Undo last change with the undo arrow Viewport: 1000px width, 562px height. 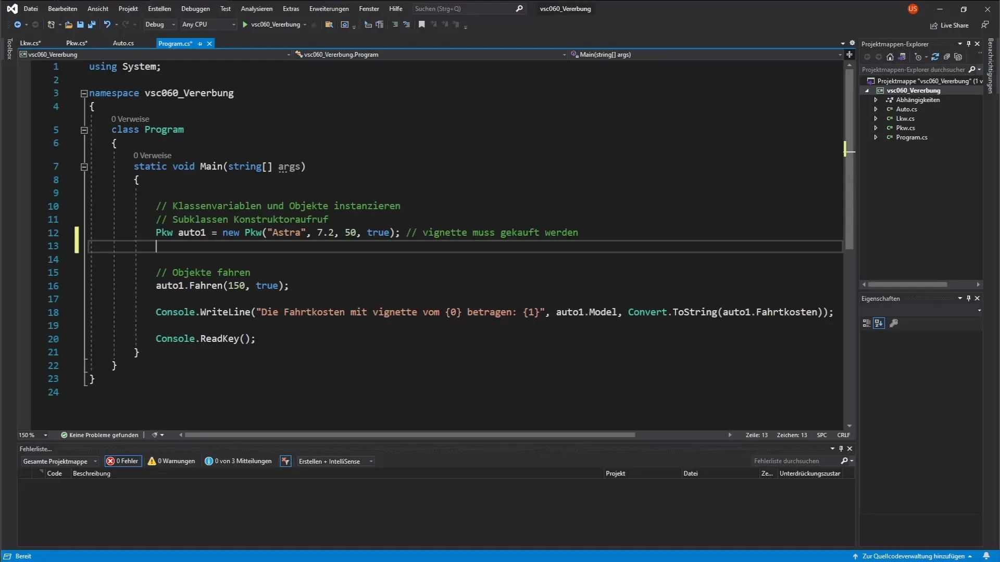pos(107,24)
